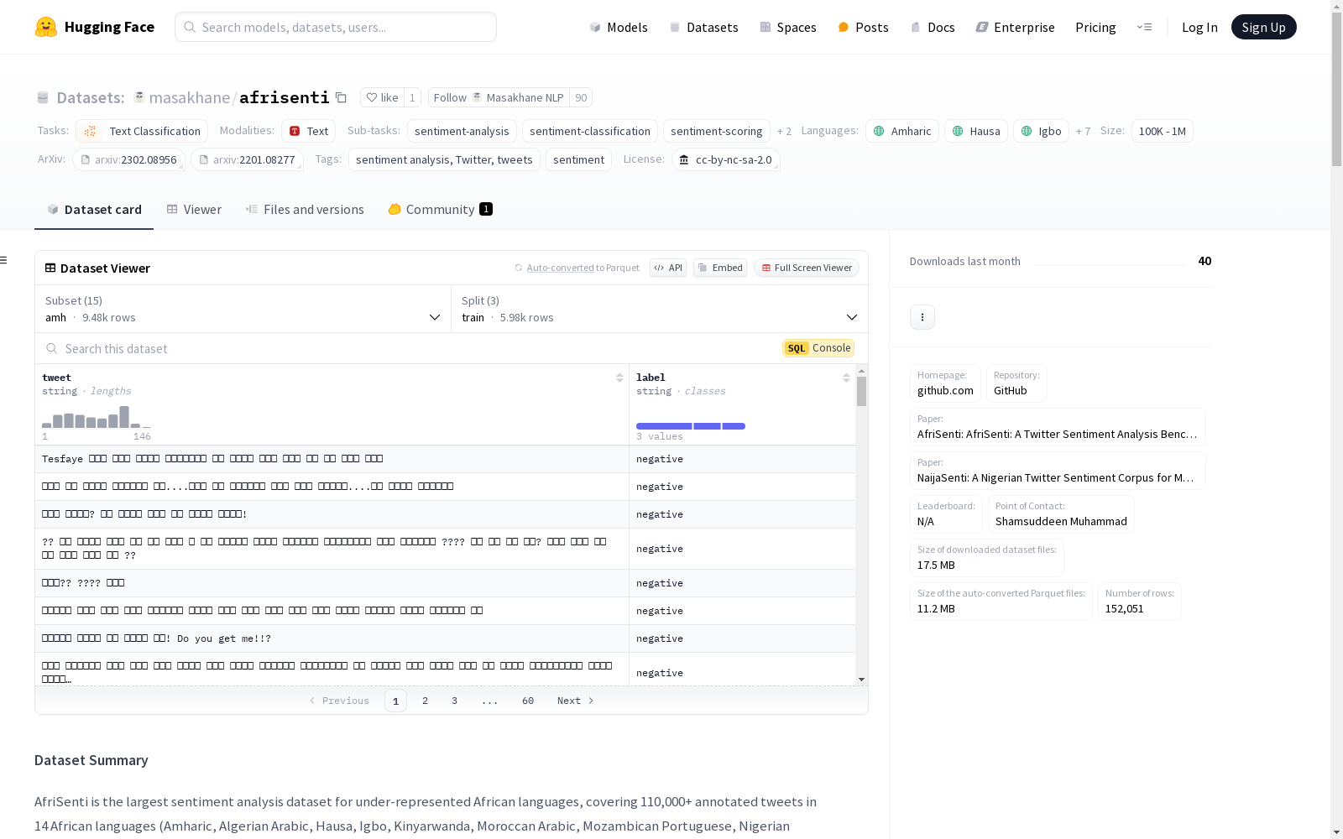This screenshot has width=1343, height=839.
Task: Open the dataset viewer API button
Action: 668,268
